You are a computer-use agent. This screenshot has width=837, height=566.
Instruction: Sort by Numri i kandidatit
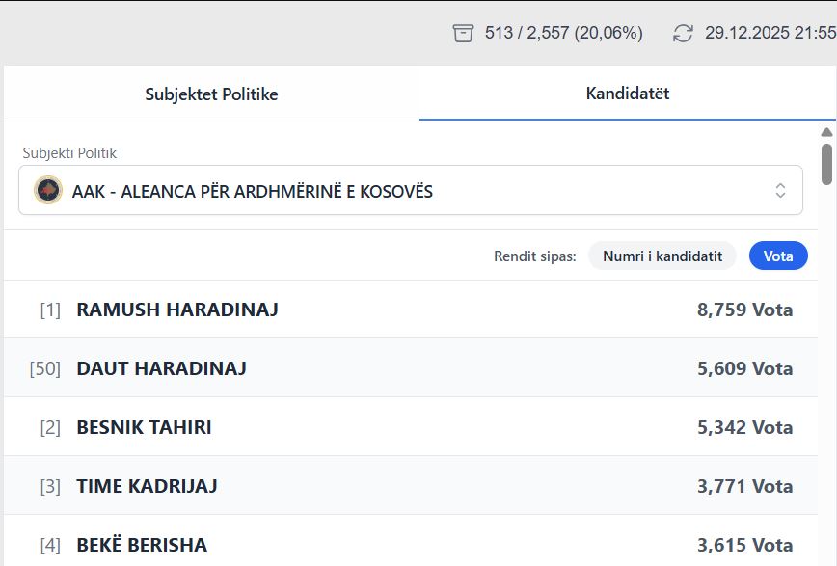(661, 256)
